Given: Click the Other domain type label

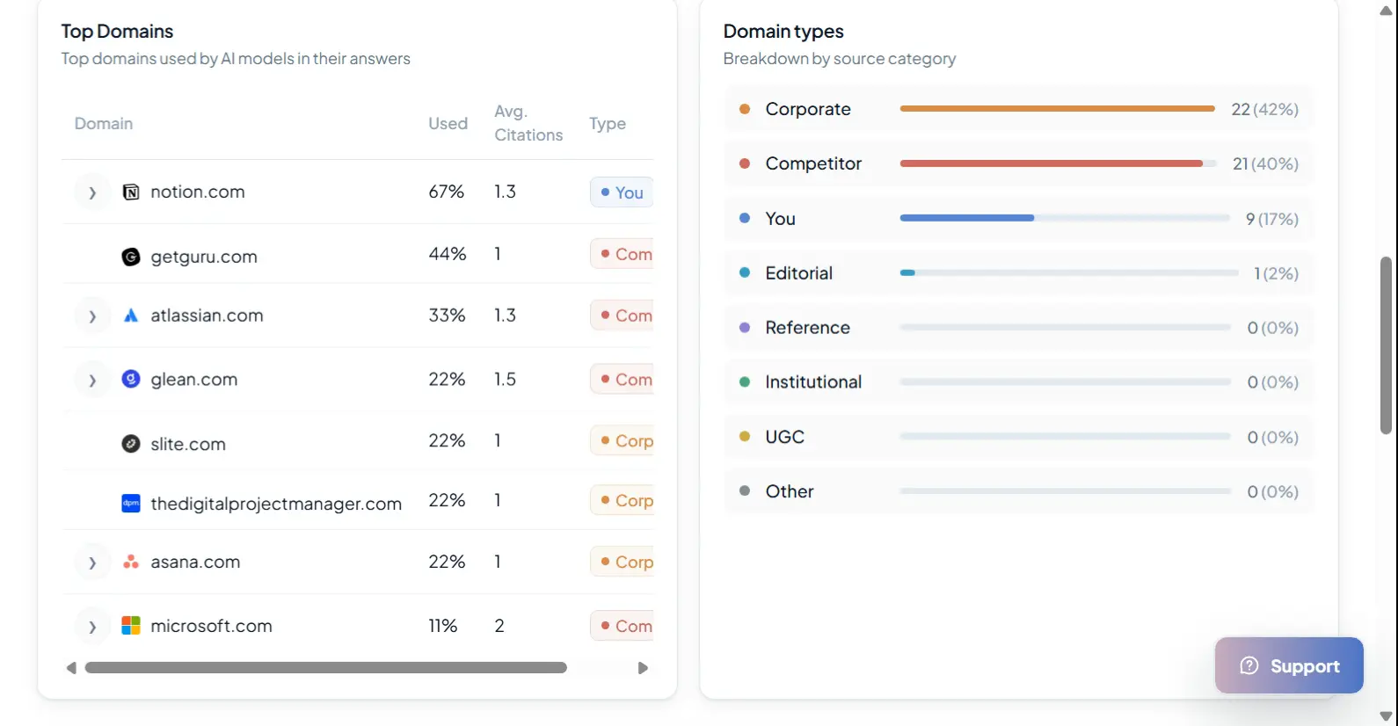Looking at the screenshot, I should [790, 491].
